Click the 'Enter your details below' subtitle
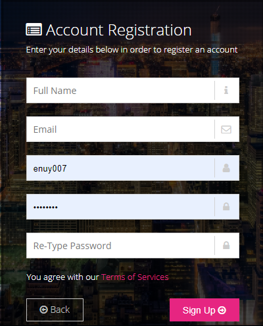Viewport: 263px width, 326px height. coord(131,50)
